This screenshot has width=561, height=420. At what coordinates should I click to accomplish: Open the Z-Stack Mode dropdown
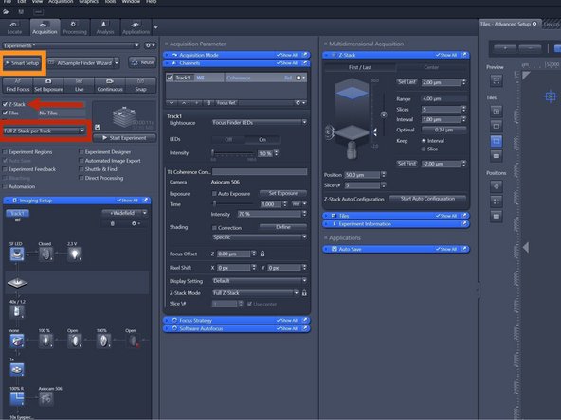(256, 293)
